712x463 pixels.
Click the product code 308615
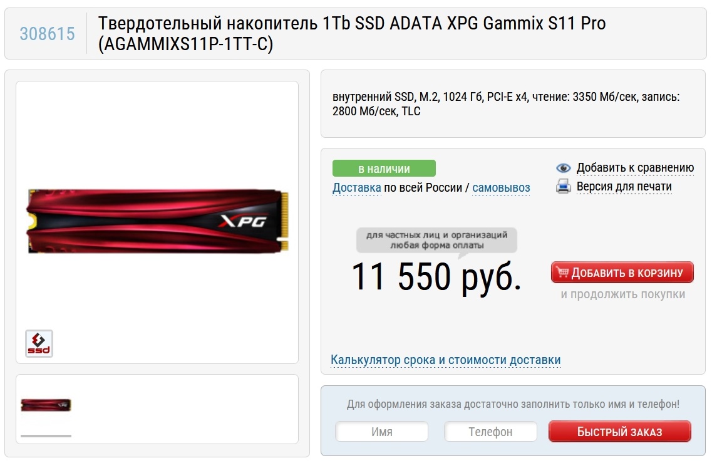(47, 34)
